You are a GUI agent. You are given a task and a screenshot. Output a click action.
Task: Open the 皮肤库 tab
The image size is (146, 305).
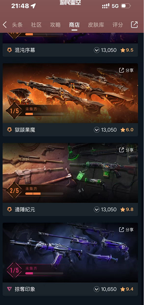pos(96,25)
